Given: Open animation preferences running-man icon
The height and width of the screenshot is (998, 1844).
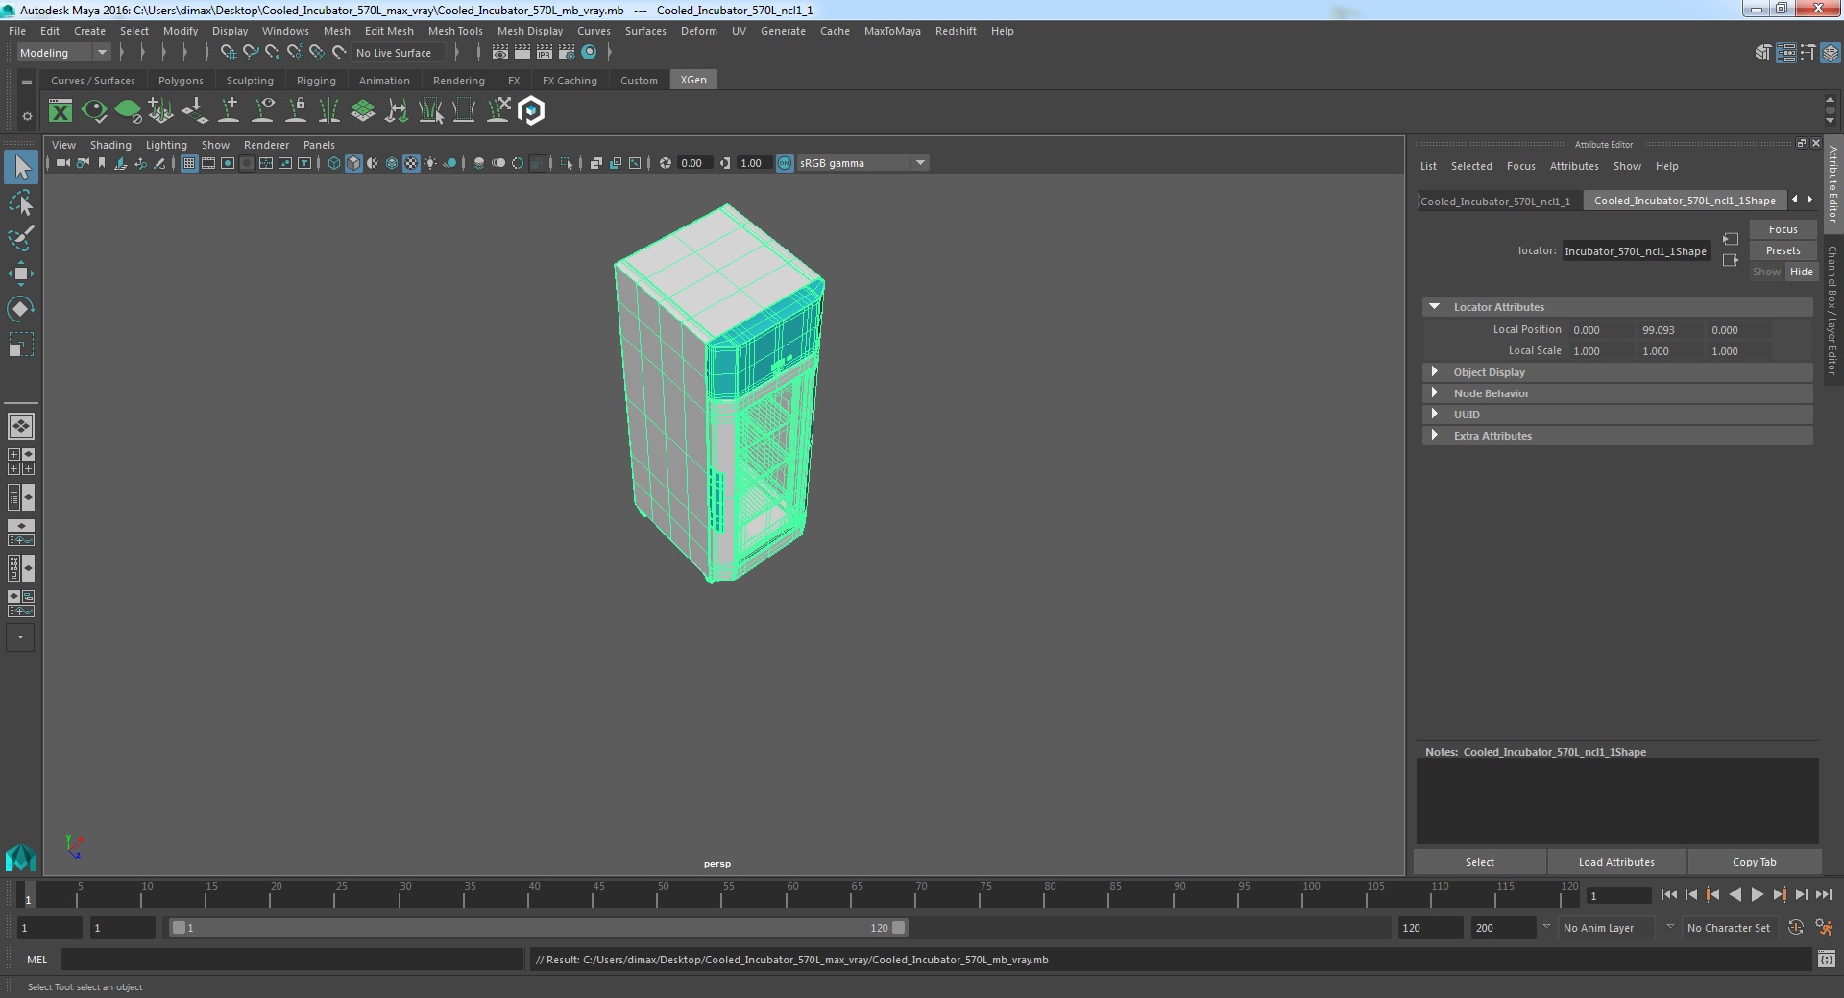Looking at the screenshot, I should click(x=1825, y=928).
